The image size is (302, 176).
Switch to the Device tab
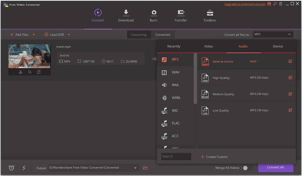tap(278, 46)
